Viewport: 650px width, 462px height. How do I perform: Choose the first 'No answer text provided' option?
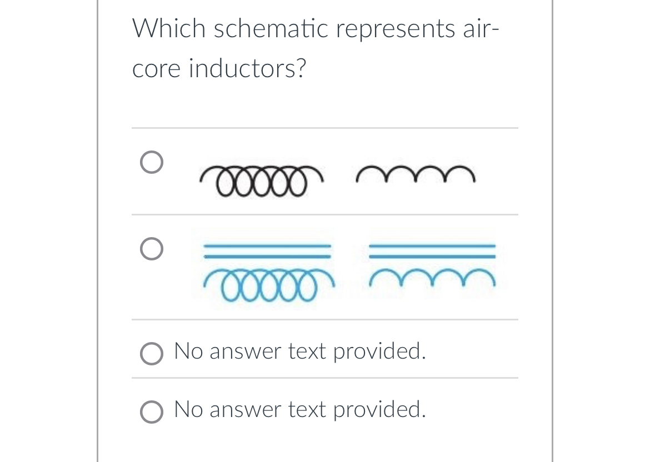click(x=151, y=353)
